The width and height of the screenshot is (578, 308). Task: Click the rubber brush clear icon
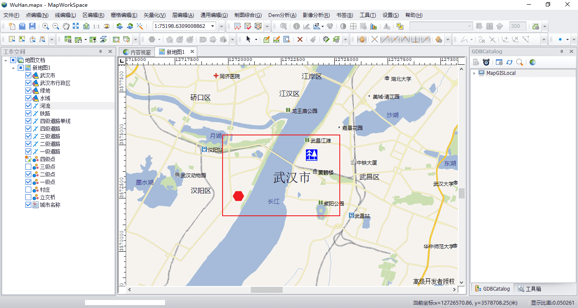[x=313, y=39]
